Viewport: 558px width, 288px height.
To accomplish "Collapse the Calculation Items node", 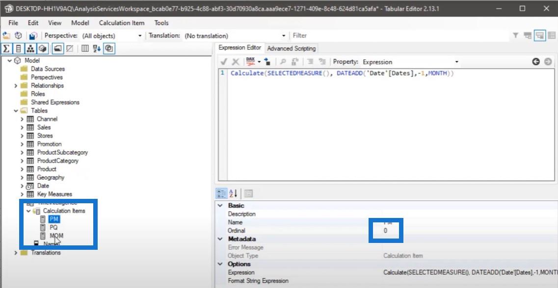I will tap(28, 211).
